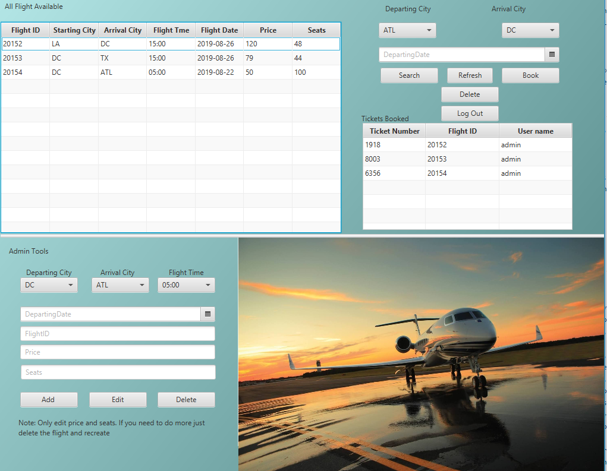The height and width of the screenshot is (471, 607).
Task: Sort by Flight ID column in flights table
Action: pos(26,30)
